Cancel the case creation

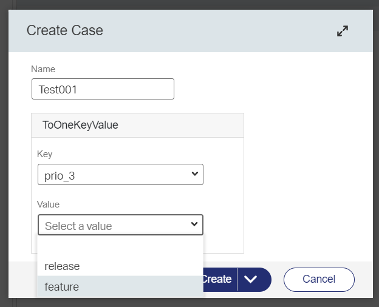coord(319,279)
